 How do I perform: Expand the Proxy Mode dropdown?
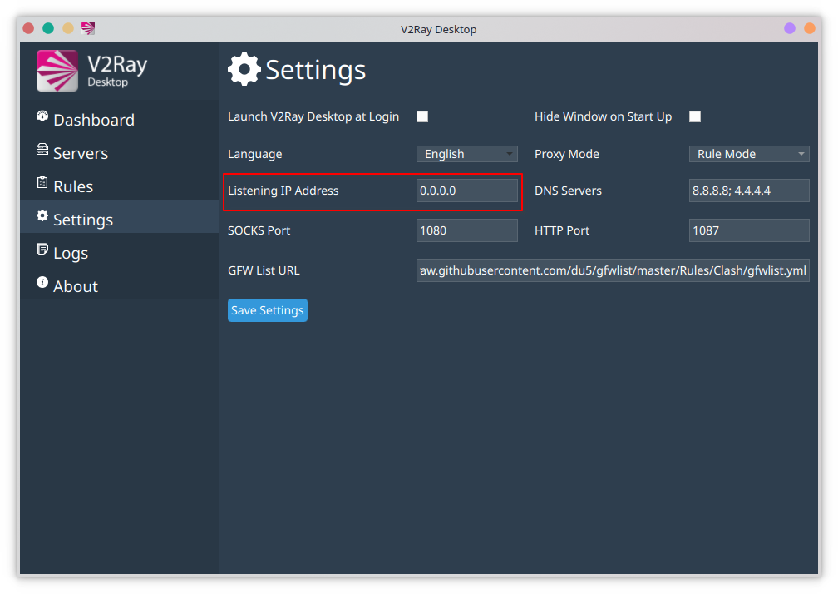747,154
